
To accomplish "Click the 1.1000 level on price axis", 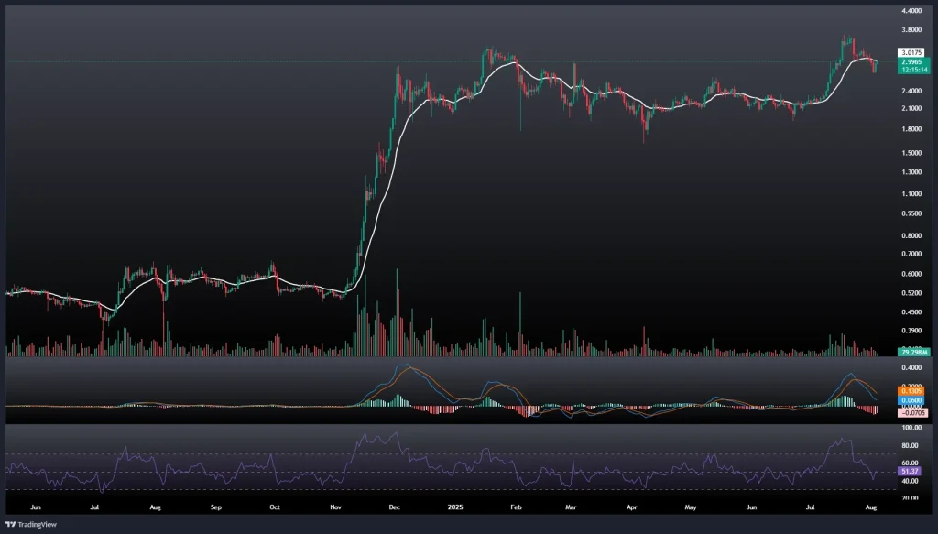I will coord(886,193).
